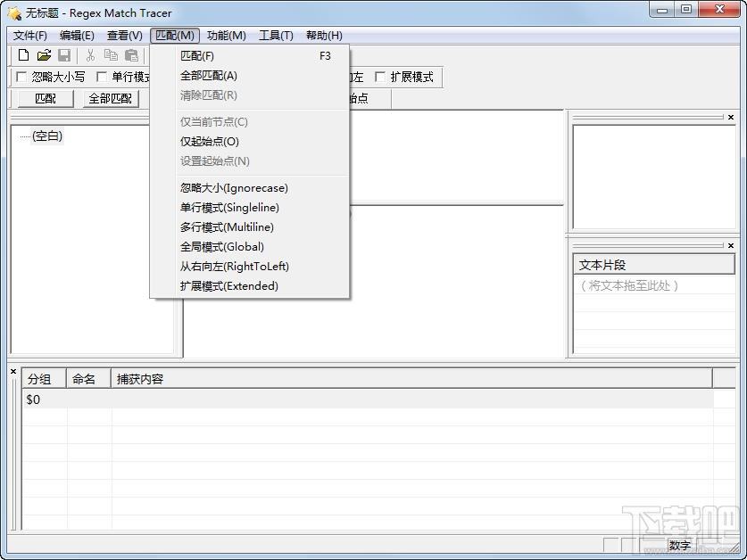Click the New file toolbar icon
The width and height of the screenshot is (747, 560).
[x=24, y=55]
